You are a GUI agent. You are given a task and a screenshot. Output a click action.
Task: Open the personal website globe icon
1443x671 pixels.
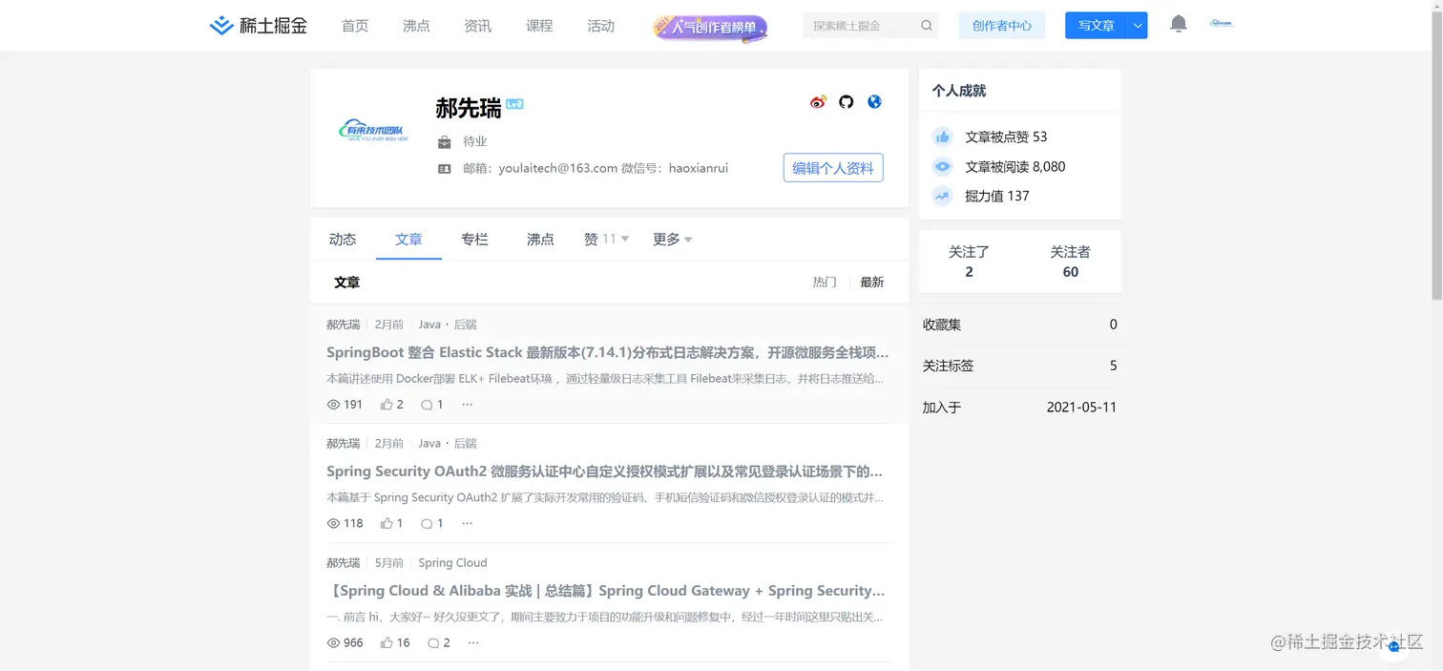(x=874, y=102)
